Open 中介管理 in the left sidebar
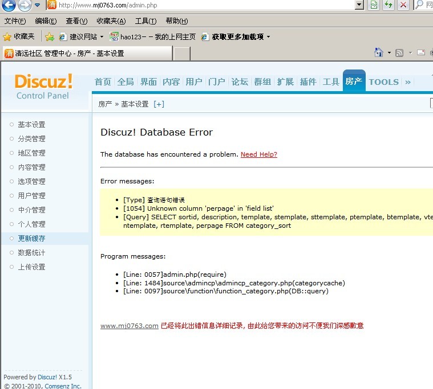 tap(31, 210)
